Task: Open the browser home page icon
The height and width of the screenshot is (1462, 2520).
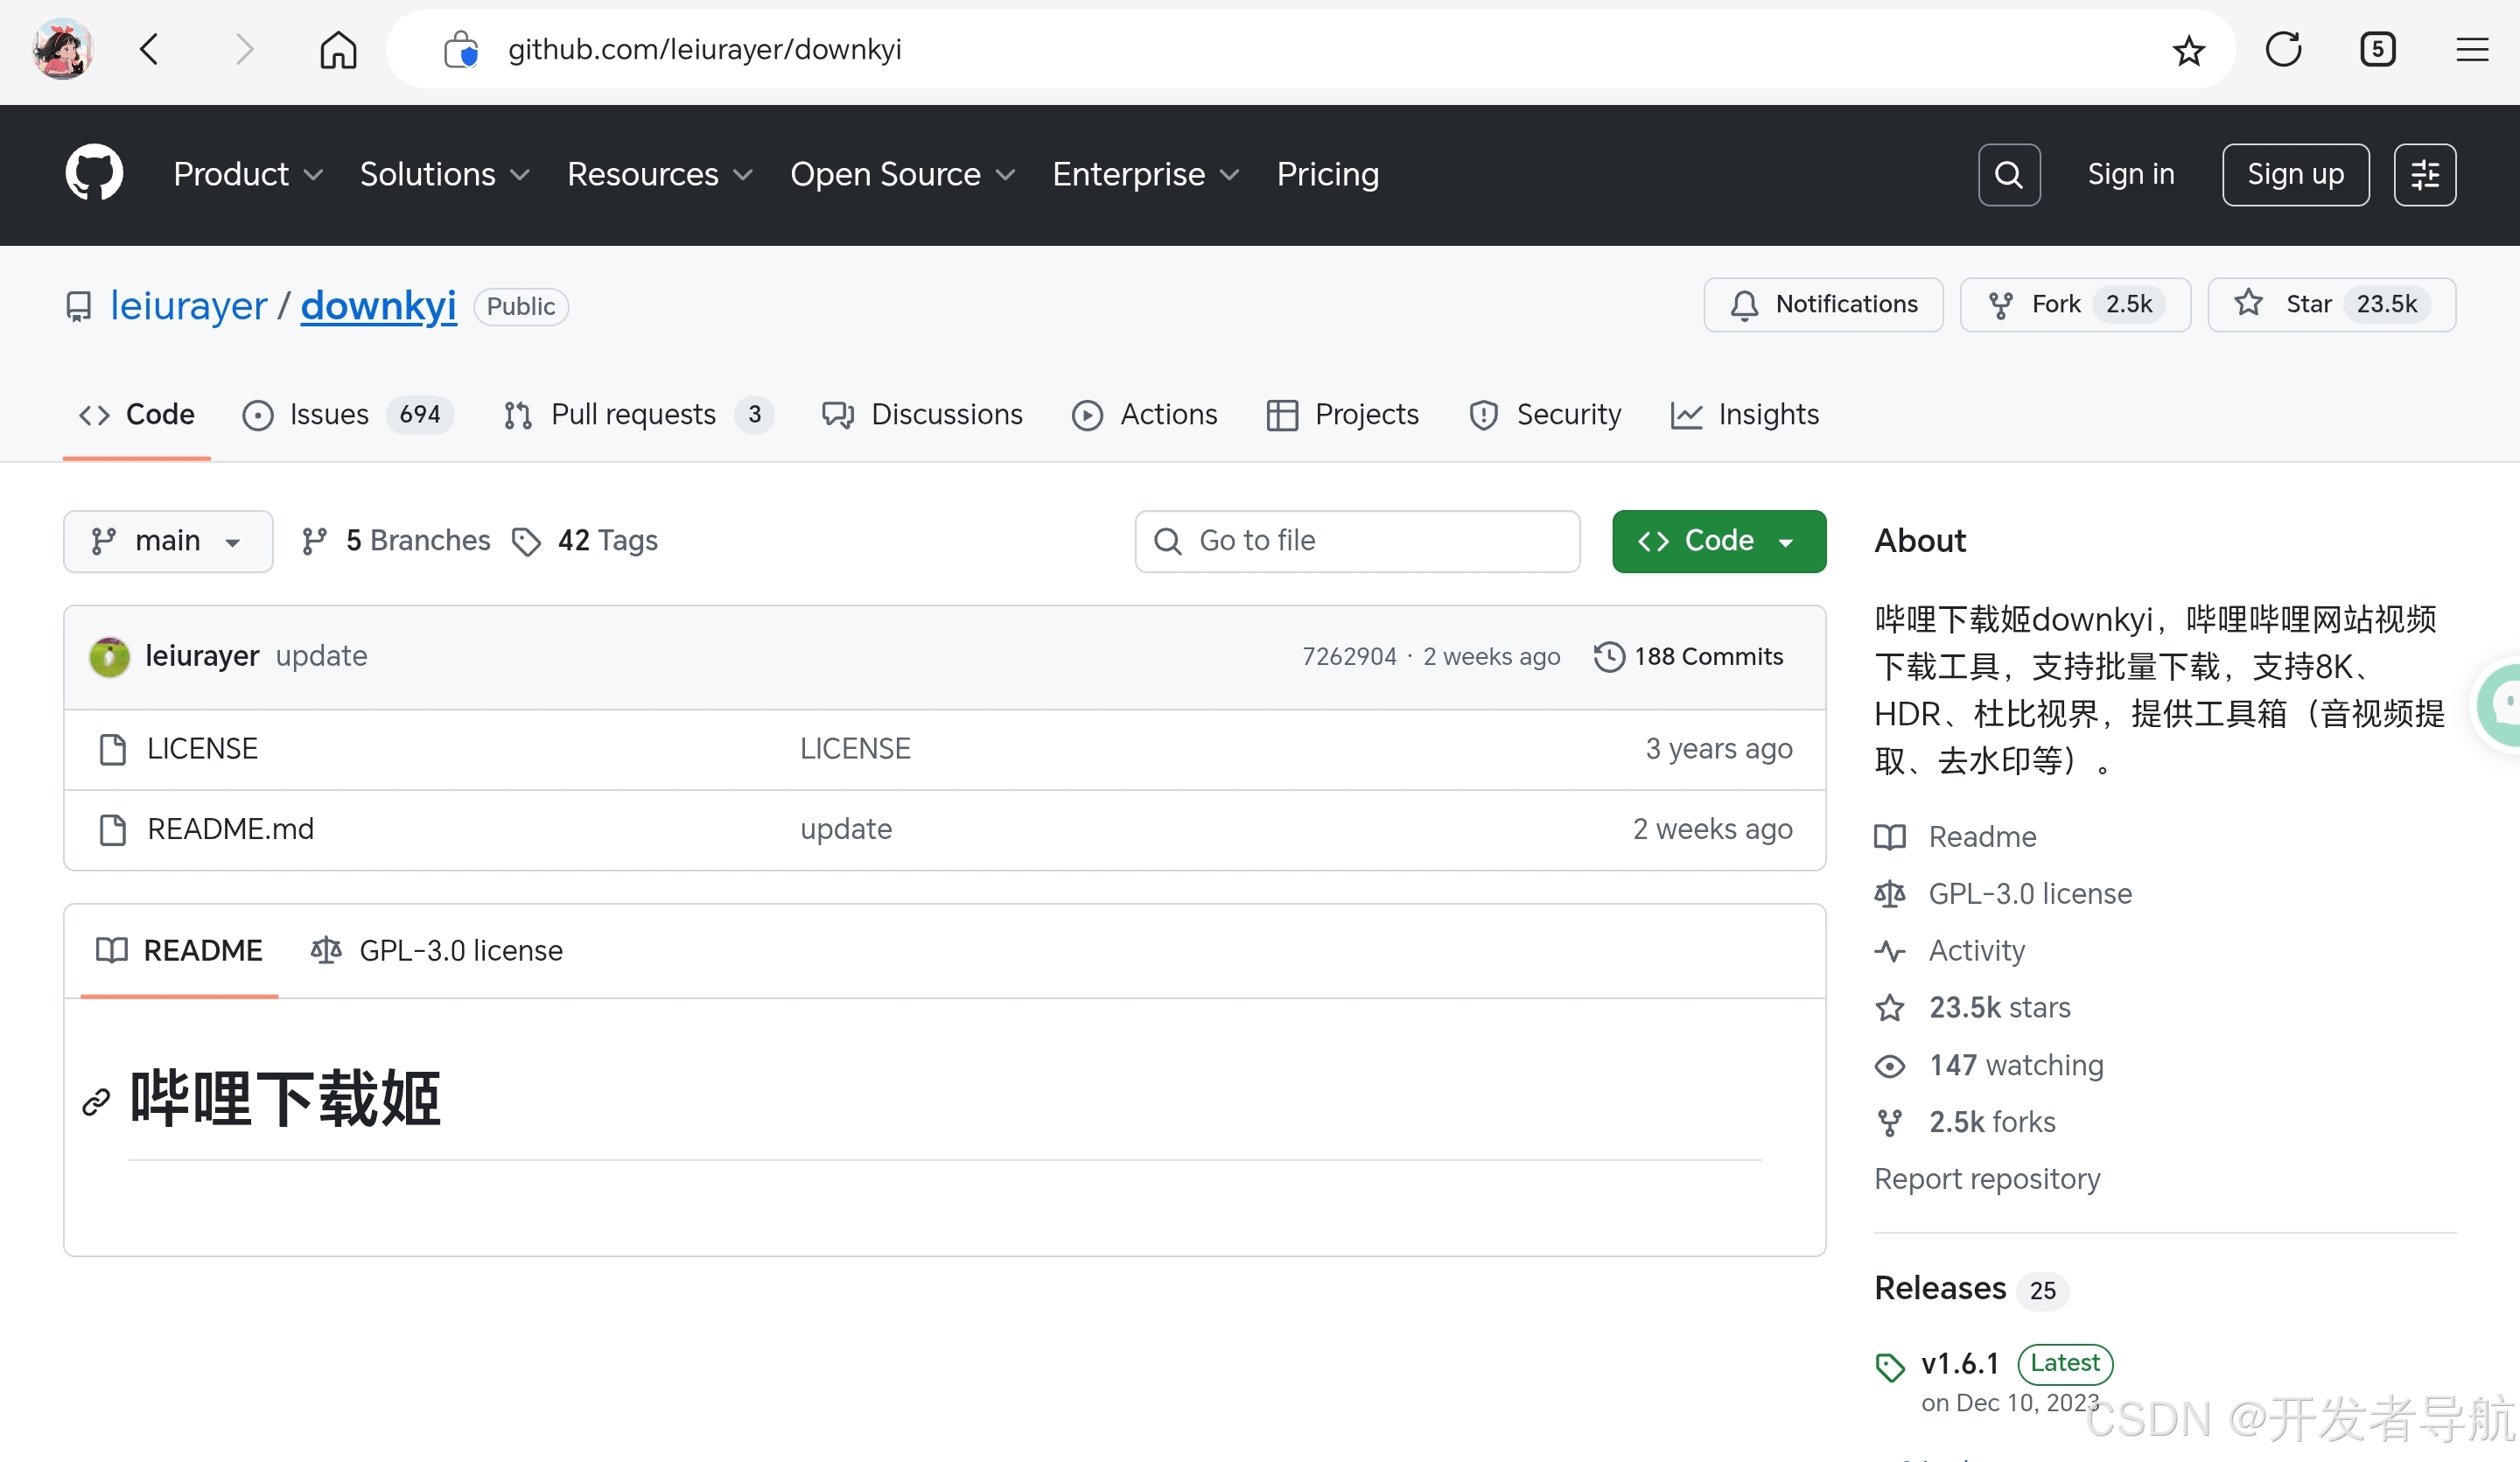Action: tap(338, 49)
